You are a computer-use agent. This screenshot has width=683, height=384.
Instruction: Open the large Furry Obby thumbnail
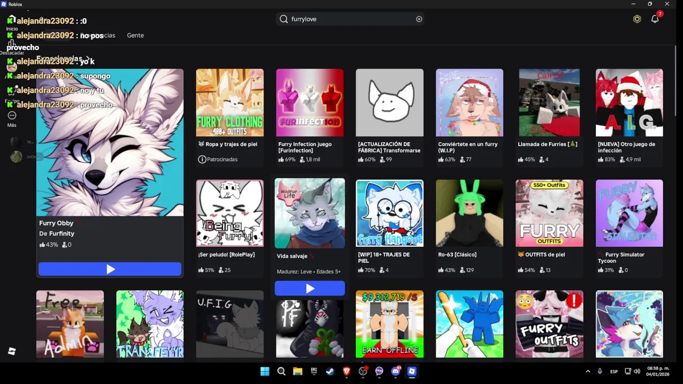(x=110, y=142)
